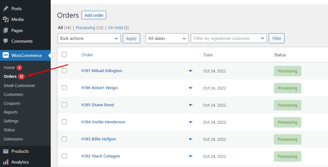328x167 pixels.
Task: Open Email Customizer in WooCommerce submenu
Action: coord(19,85)
